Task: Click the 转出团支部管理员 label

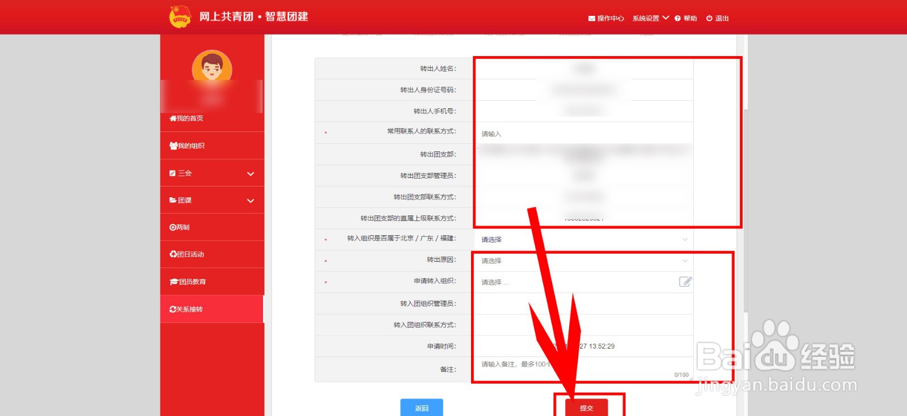Action: click(428, 176)
